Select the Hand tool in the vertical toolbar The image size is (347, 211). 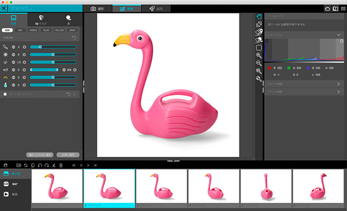(x=259, y=16)
